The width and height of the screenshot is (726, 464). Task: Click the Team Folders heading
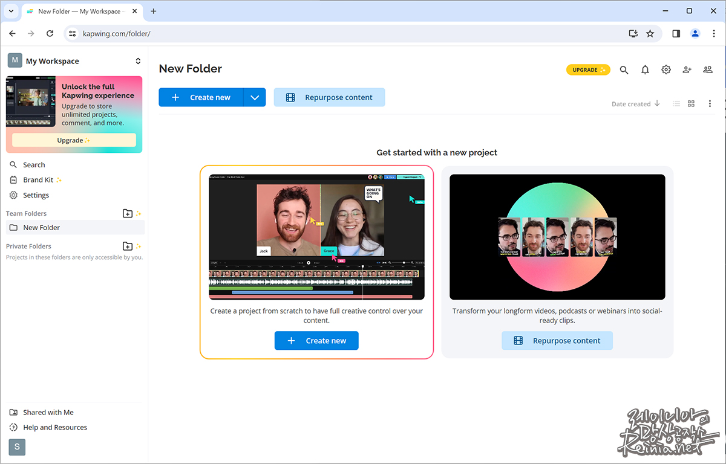[26, 213]
